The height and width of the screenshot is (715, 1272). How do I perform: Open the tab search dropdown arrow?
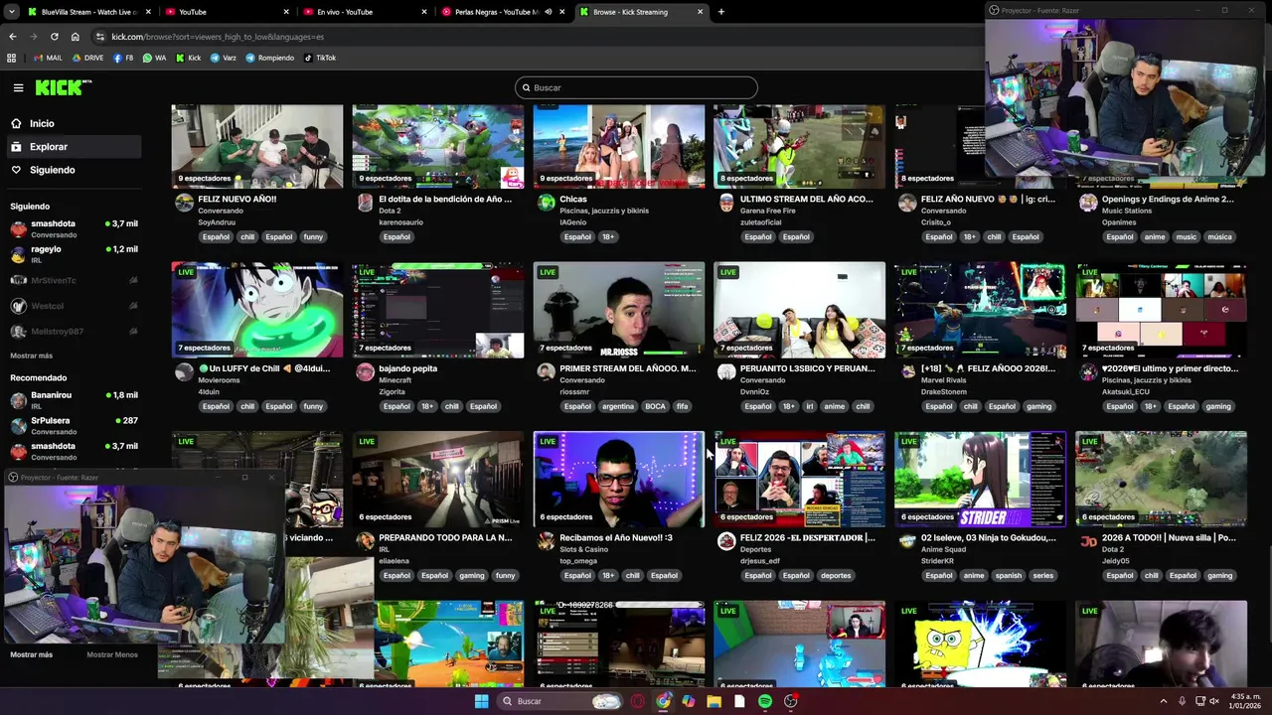[11, 12]
